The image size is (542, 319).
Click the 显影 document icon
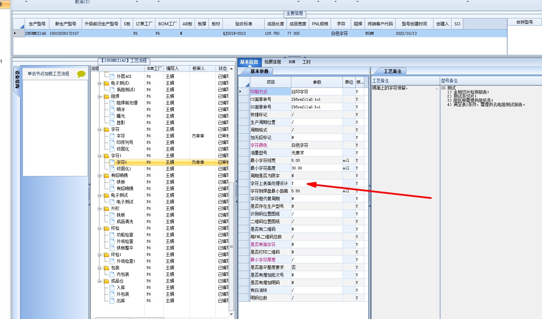(x=112, y=123)
